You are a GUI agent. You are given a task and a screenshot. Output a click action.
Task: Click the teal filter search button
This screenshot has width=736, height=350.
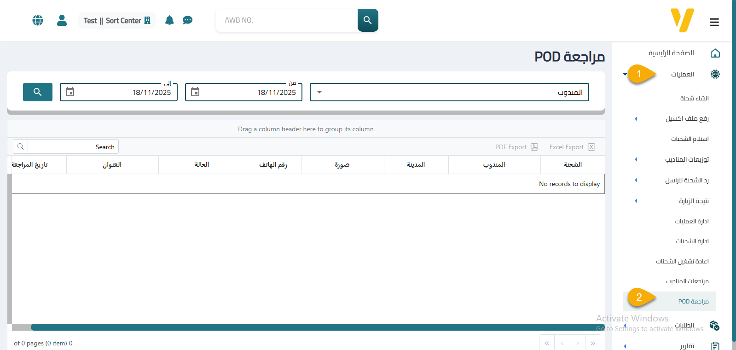[x=38, y=92]
